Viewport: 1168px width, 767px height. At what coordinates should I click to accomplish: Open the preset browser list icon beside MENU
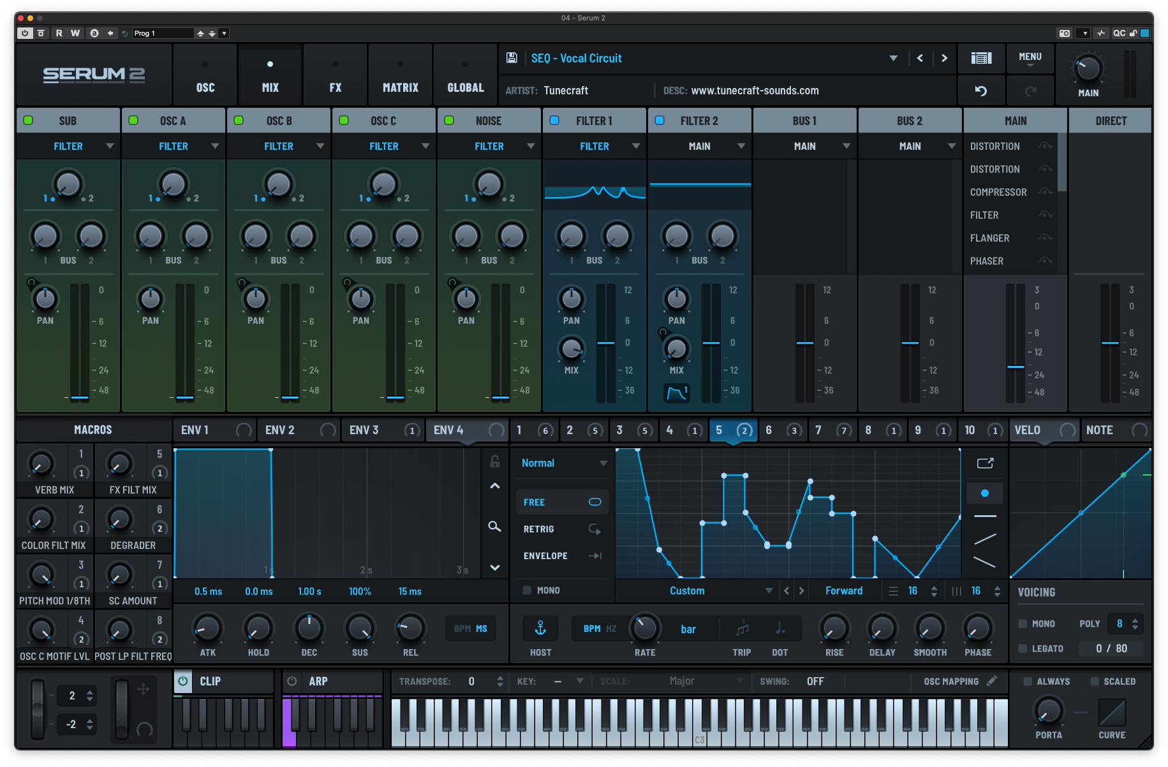(981, 58)
